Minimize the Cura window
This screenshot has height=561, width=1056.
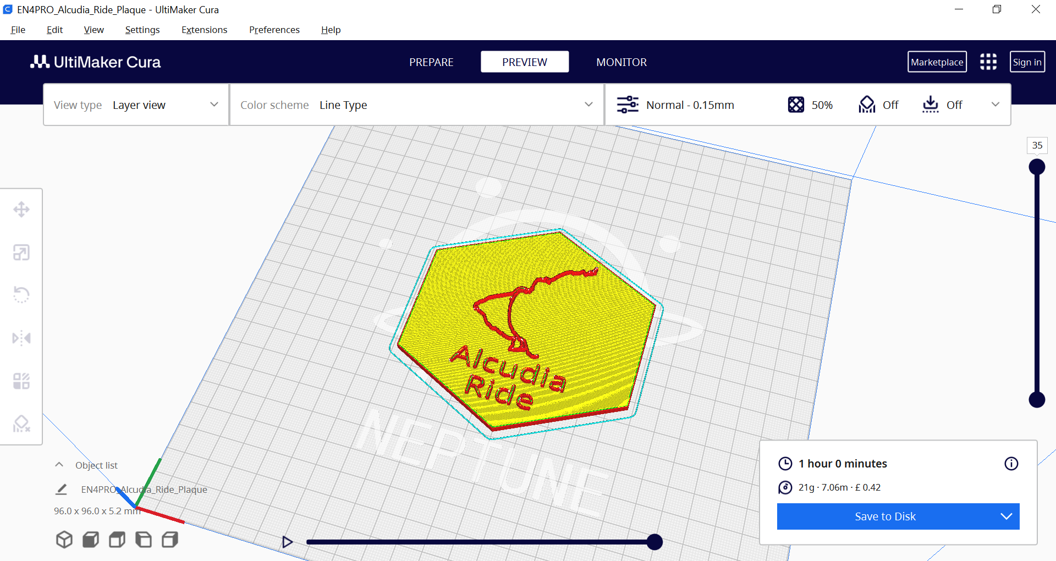959,9
